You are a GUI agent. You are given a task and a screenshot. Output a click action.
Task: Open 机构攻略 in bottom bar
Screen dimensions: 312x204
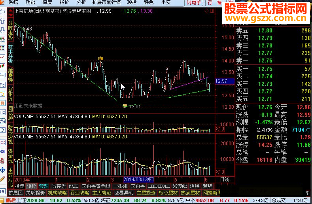[57, 193]
